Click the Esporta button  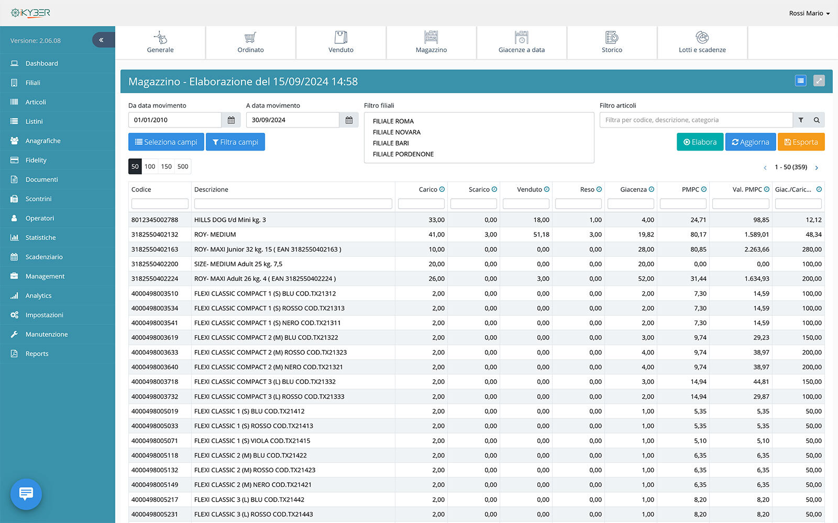[x=801, y=142]
